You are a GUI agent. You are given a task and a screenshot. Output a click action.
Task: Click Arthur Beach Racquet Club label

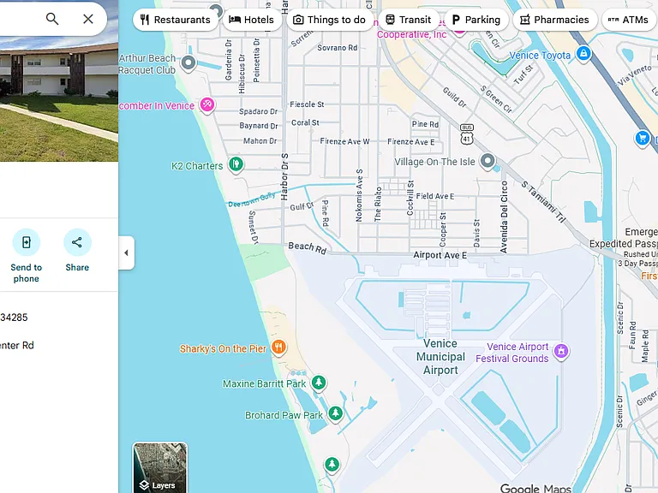(x=147, y=64)
